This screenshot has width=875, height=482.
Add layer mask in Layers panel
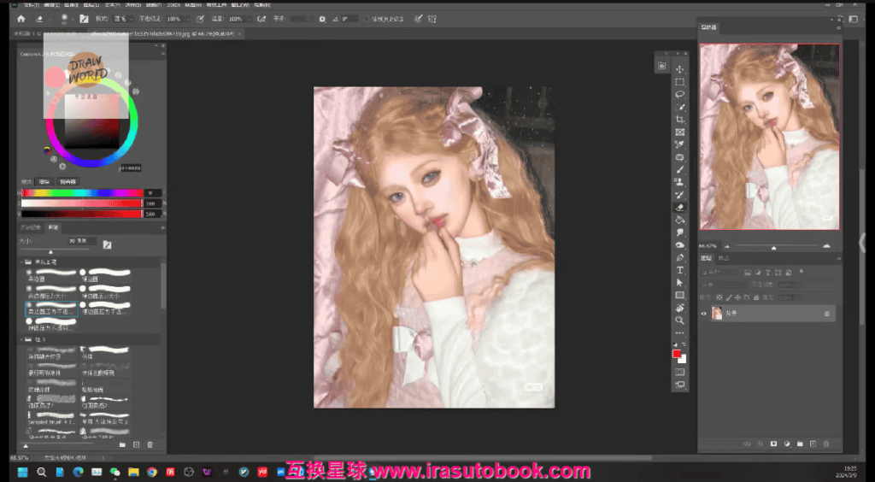(773, 444)
